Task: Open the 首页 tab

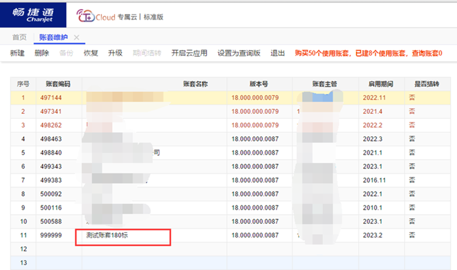Action: (x=19, y=37)
